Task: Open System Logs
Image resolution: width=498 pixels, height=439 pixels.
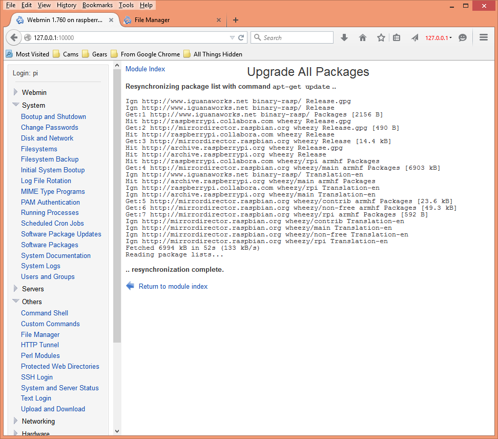Action: pos(40,266)
